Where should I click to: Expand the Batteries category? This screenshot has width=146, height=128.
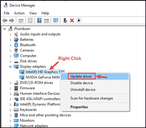point(10,40)
